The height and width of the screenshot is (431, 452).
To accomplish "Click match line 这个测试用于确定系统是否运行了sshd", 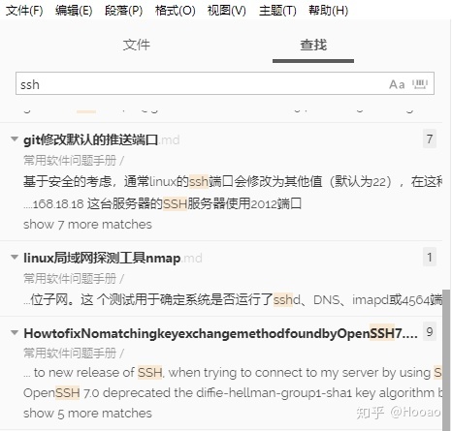I will (233, 300).
